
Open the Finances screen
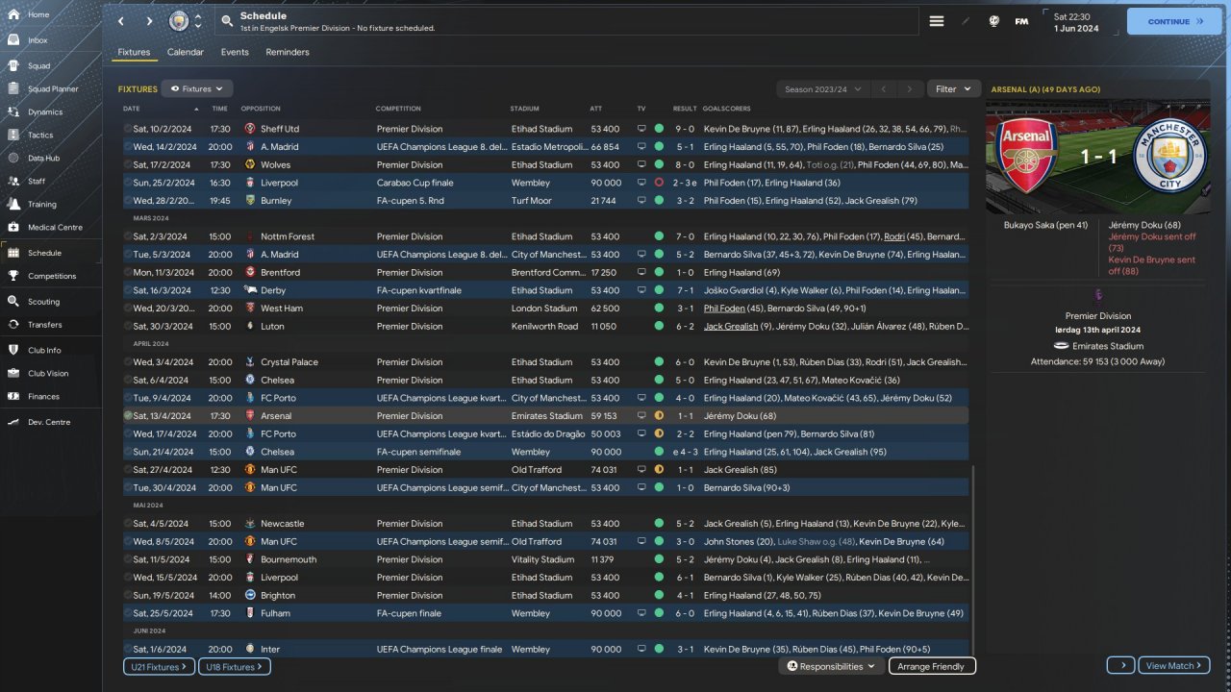(x=43, y=397)
